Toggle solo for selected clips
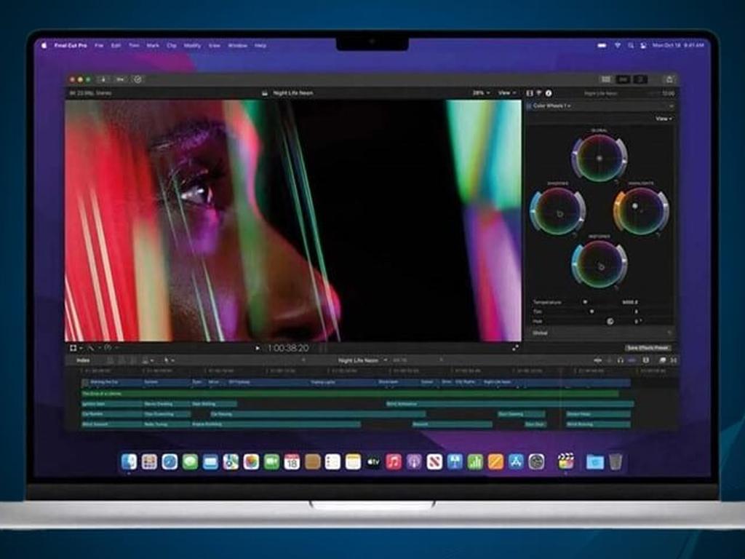The width and height of the screenshot is (745, 559). click(x=621, y=361)
